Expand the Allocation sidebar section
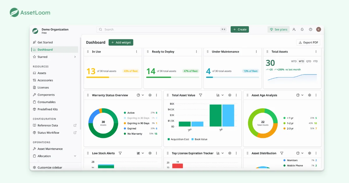Image resolution: width=349 pixels, height=183 pixels. [x=75, y=156]
